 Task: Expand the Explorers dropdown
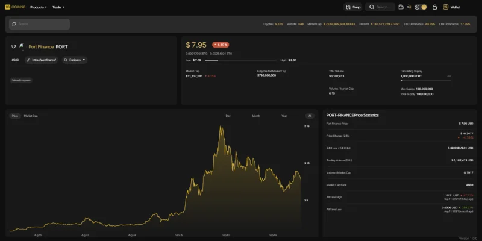coord(75,60)
